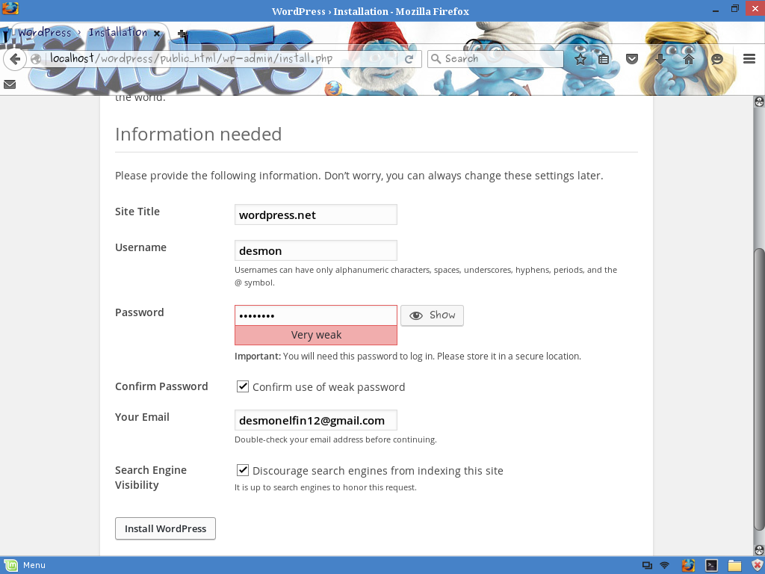Bookmark this page with the star icon

(580, 60)
